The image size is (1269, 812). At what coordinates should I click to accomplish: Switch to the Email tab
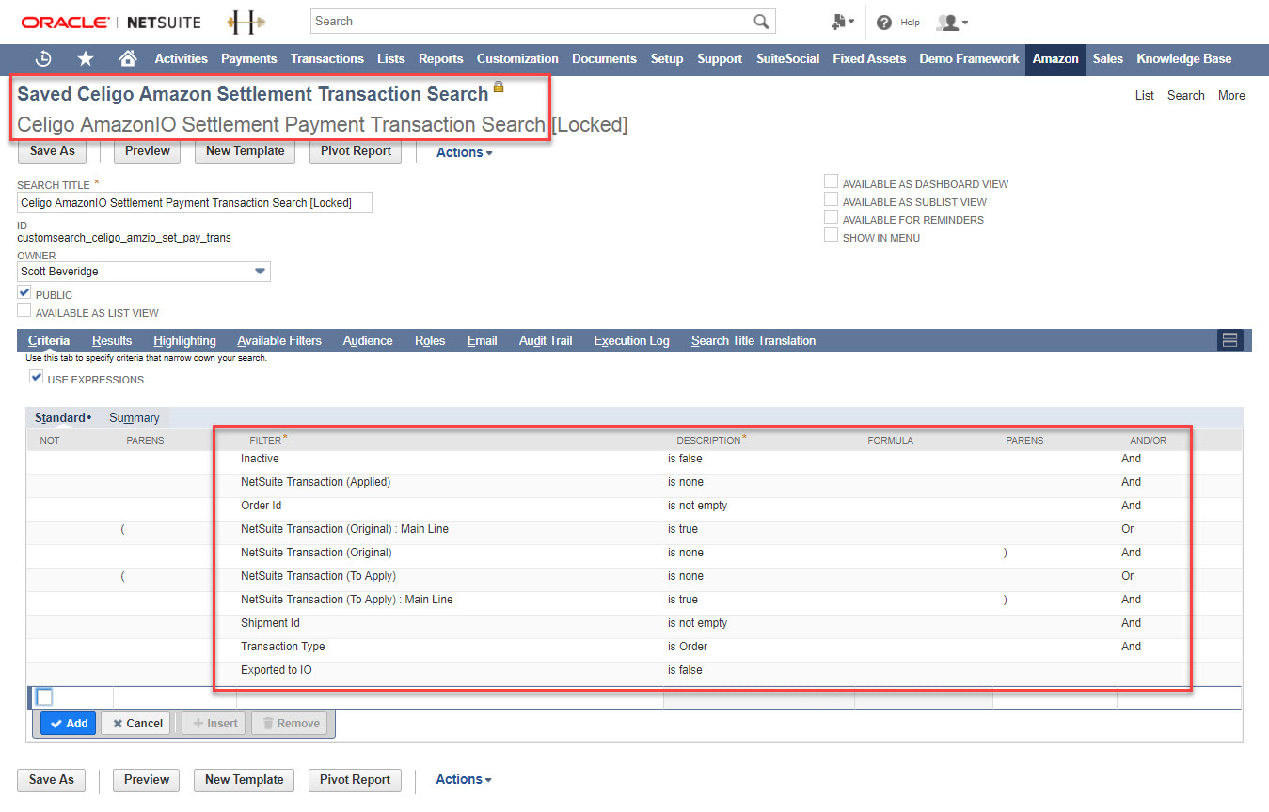point(482,340)
